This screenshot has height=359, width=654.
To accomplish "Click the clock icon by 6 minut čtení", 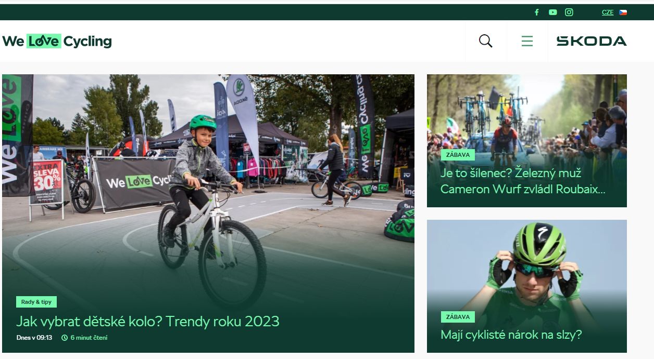I will (65, 338).
